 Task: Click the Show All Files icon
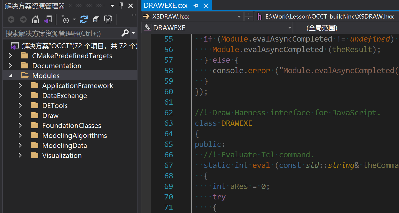tap(108, 19)
